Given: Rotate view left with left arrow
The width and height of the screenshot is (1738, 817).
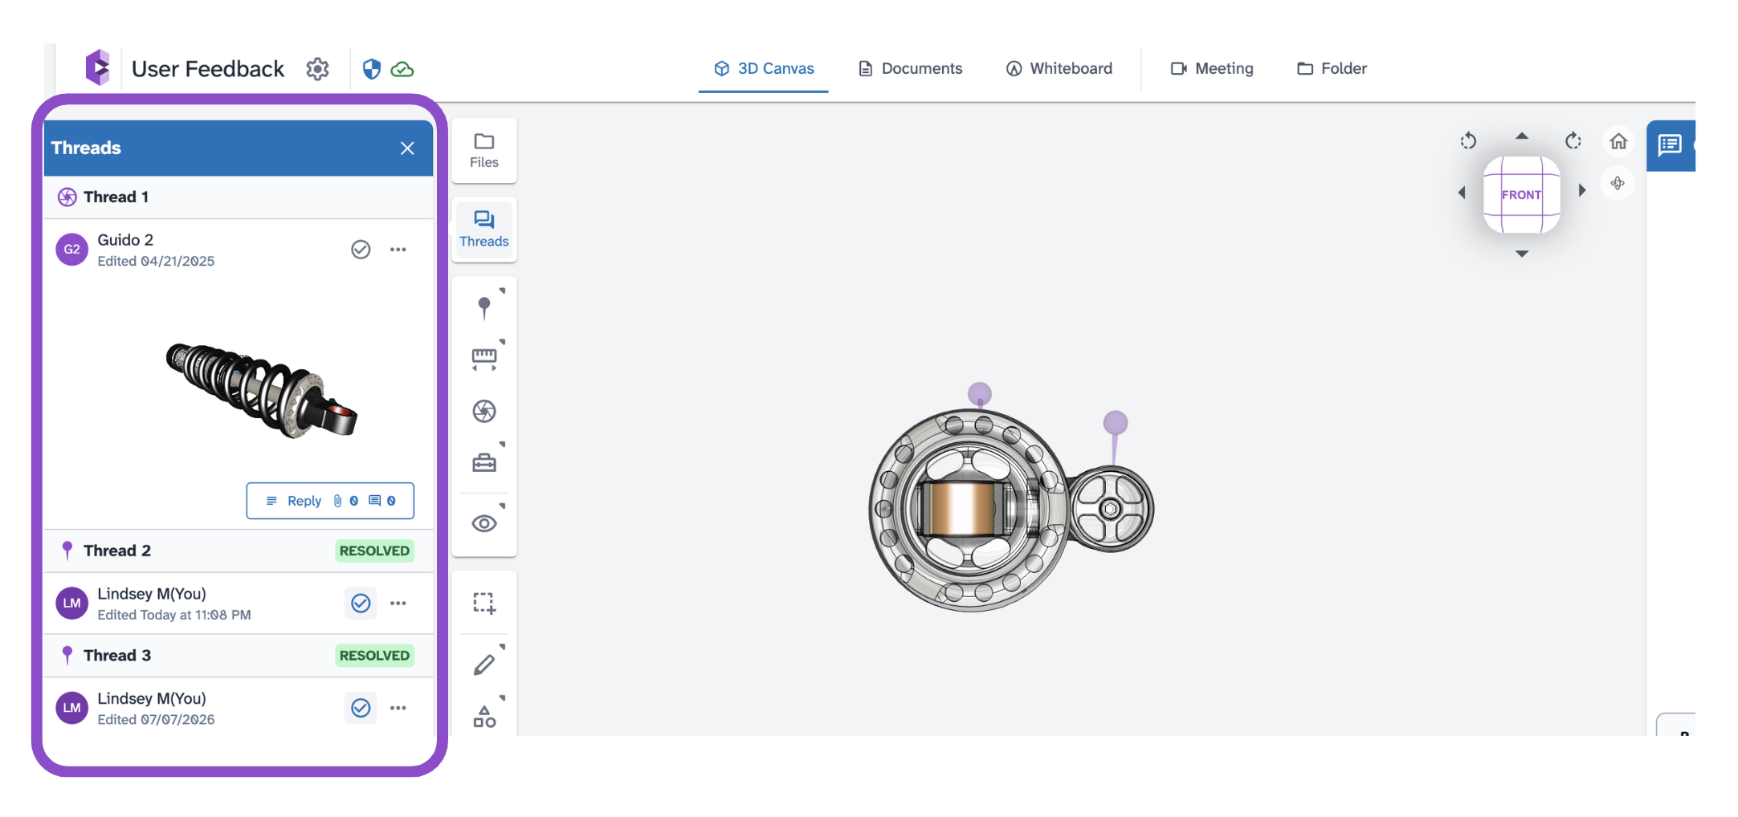Looking at the screenshot, I should (x=1462, y=193).
